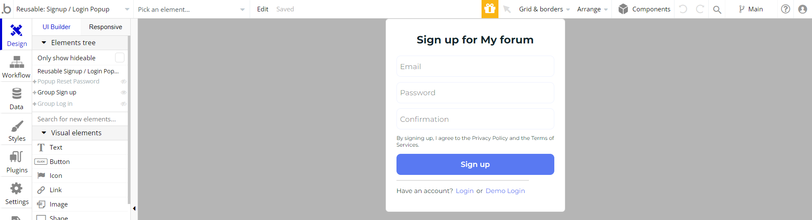
Task: Open the Plugins section icon
Action: pyautogui.click(x=17, y=157)
